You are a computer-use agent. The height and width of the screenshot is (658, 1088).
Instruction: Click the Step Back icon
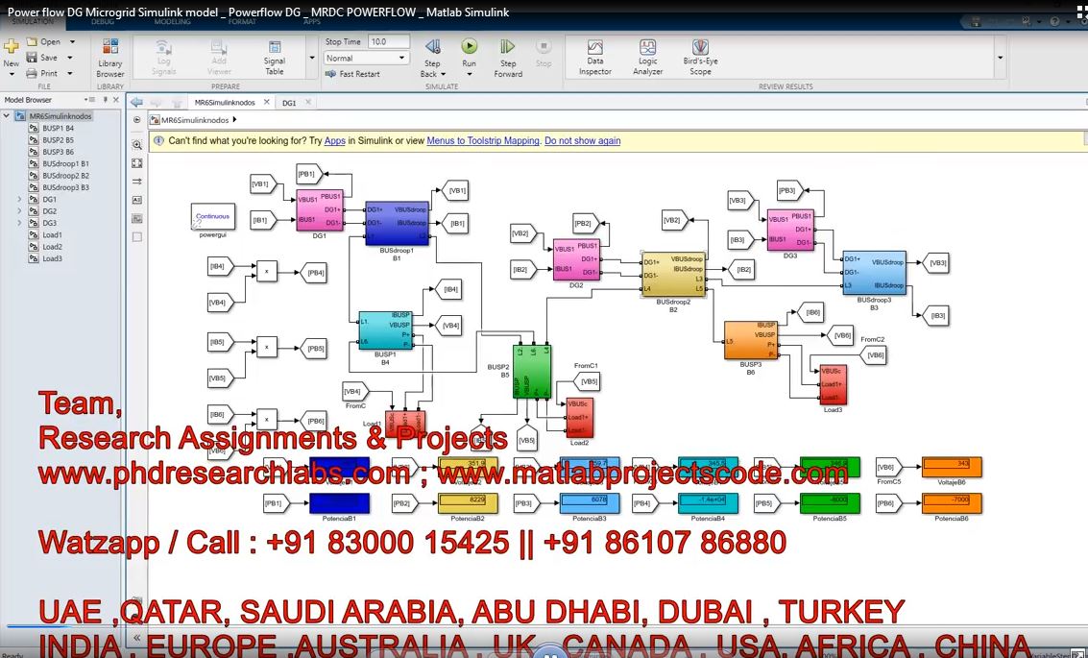pos(433,46)
